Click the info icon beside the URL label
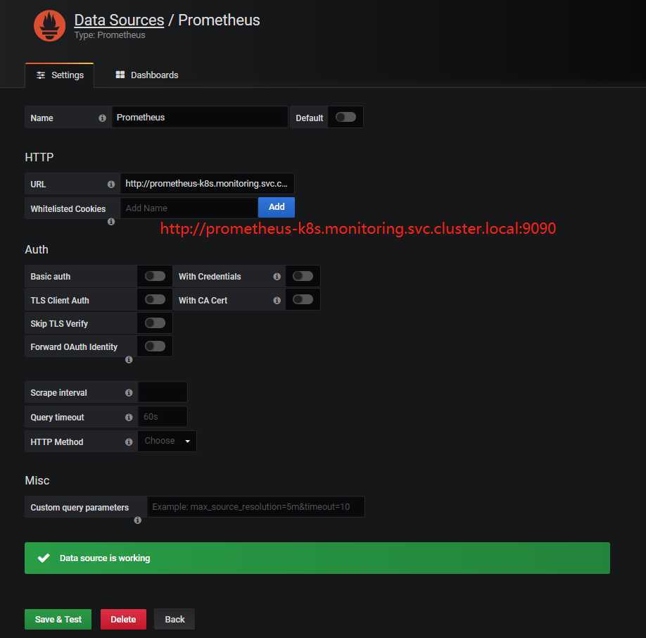 (x=110, y=184)
